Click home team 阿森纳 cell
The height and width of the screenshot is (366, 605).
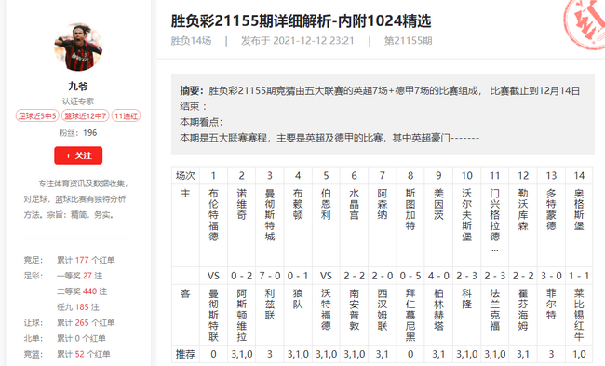coord(383,225)
